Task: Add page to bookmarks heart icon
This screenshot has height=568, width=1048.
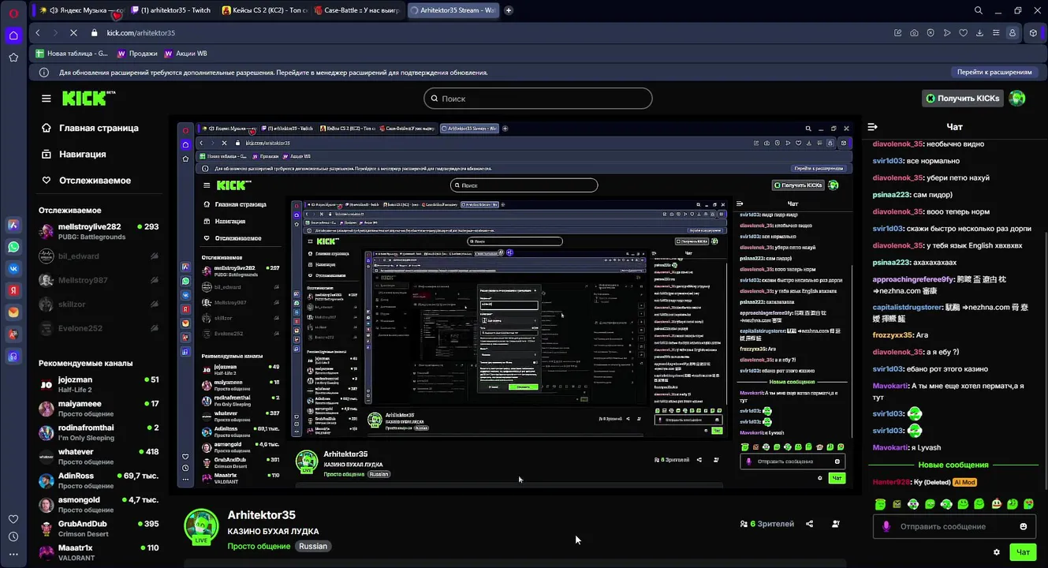Action: tap(964, 33)
